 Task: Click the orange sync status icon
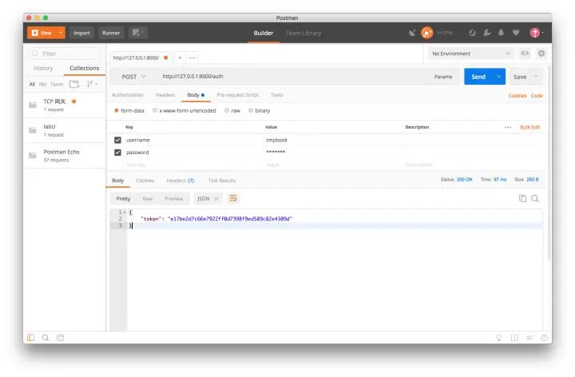(x=426, y=33)
